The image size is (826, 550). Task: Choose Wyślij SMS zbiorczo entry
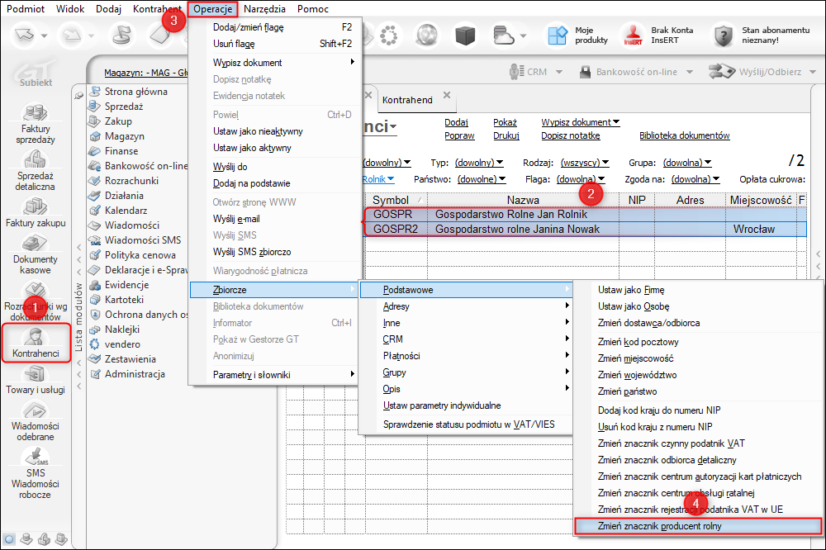tap(276, 253)
